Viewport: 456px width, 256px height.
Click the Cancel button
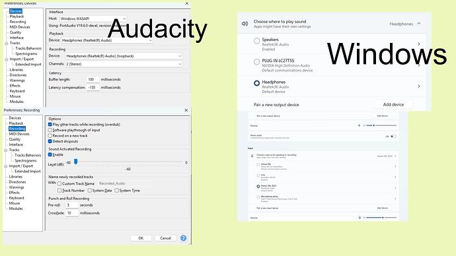pos(165,238)
